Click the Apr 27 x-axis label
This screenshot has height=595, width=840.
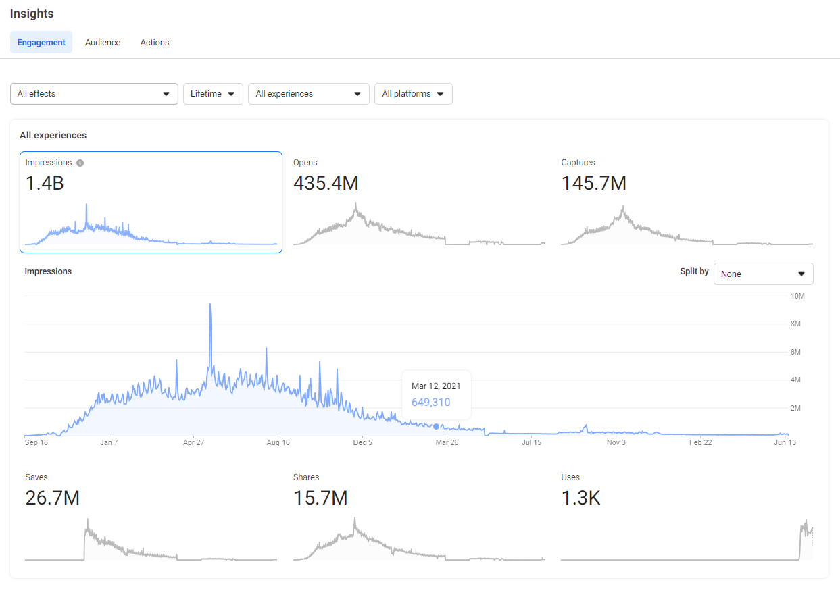coord(193,443)
